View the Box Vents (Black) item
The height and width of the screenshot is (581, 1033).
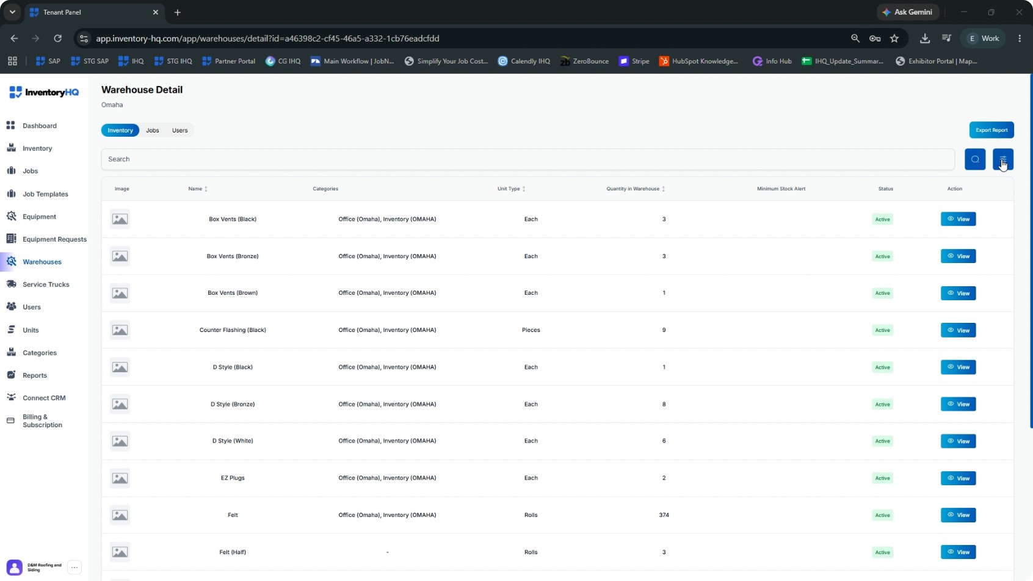click(959, 219)
